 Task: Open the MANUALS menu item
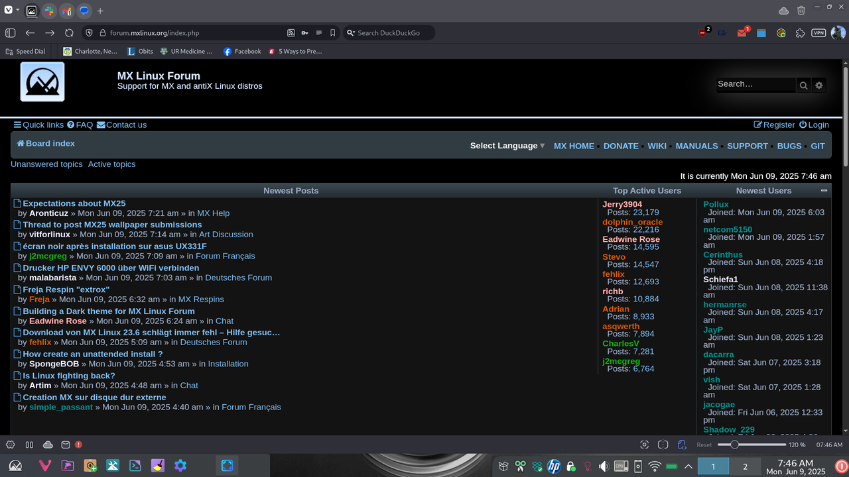tap(696, 146)
